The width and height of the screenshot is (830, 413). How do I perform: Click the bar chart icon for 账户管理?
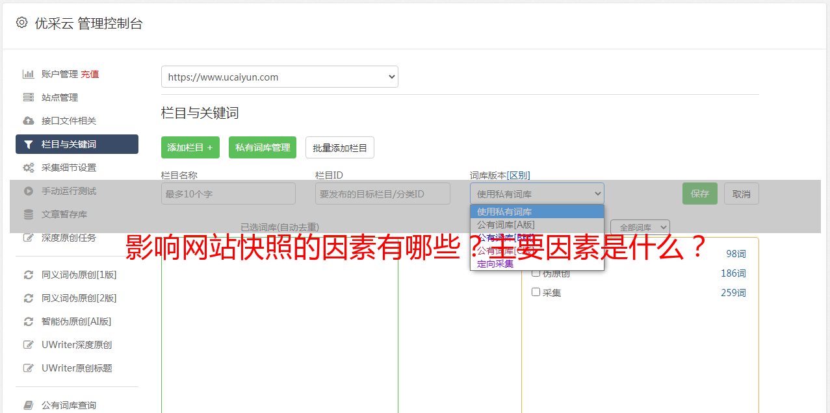[x=29, y=74]
